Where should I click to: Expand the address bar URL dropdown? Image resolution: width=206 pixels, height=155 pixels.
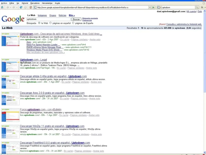[x=150, y=7]
